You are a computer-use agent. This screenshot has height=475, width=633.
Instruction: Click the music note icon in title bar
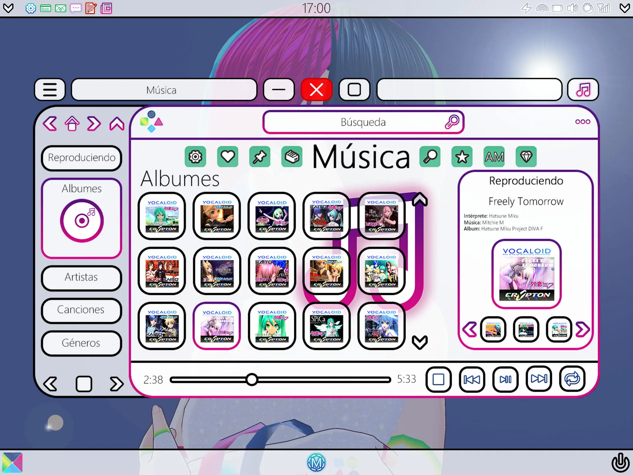coord(583,90)
